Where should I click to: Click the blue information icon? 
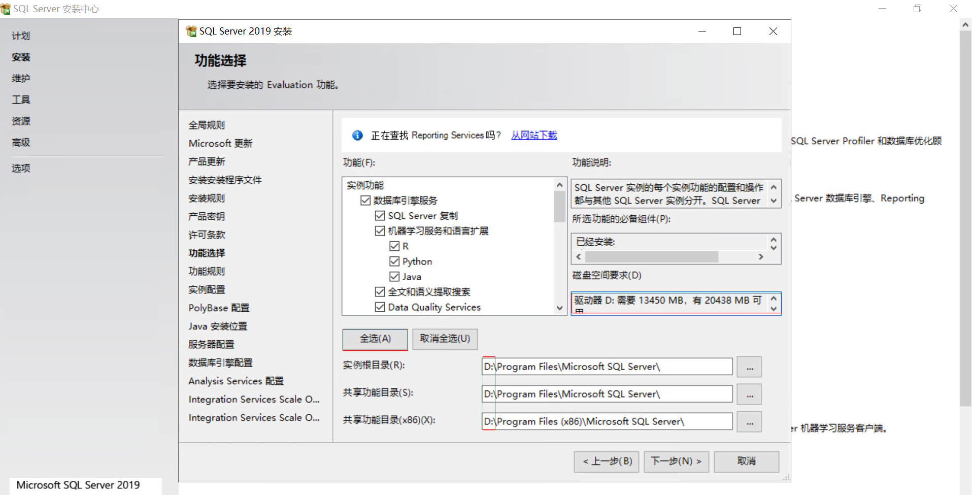point(357,135)
